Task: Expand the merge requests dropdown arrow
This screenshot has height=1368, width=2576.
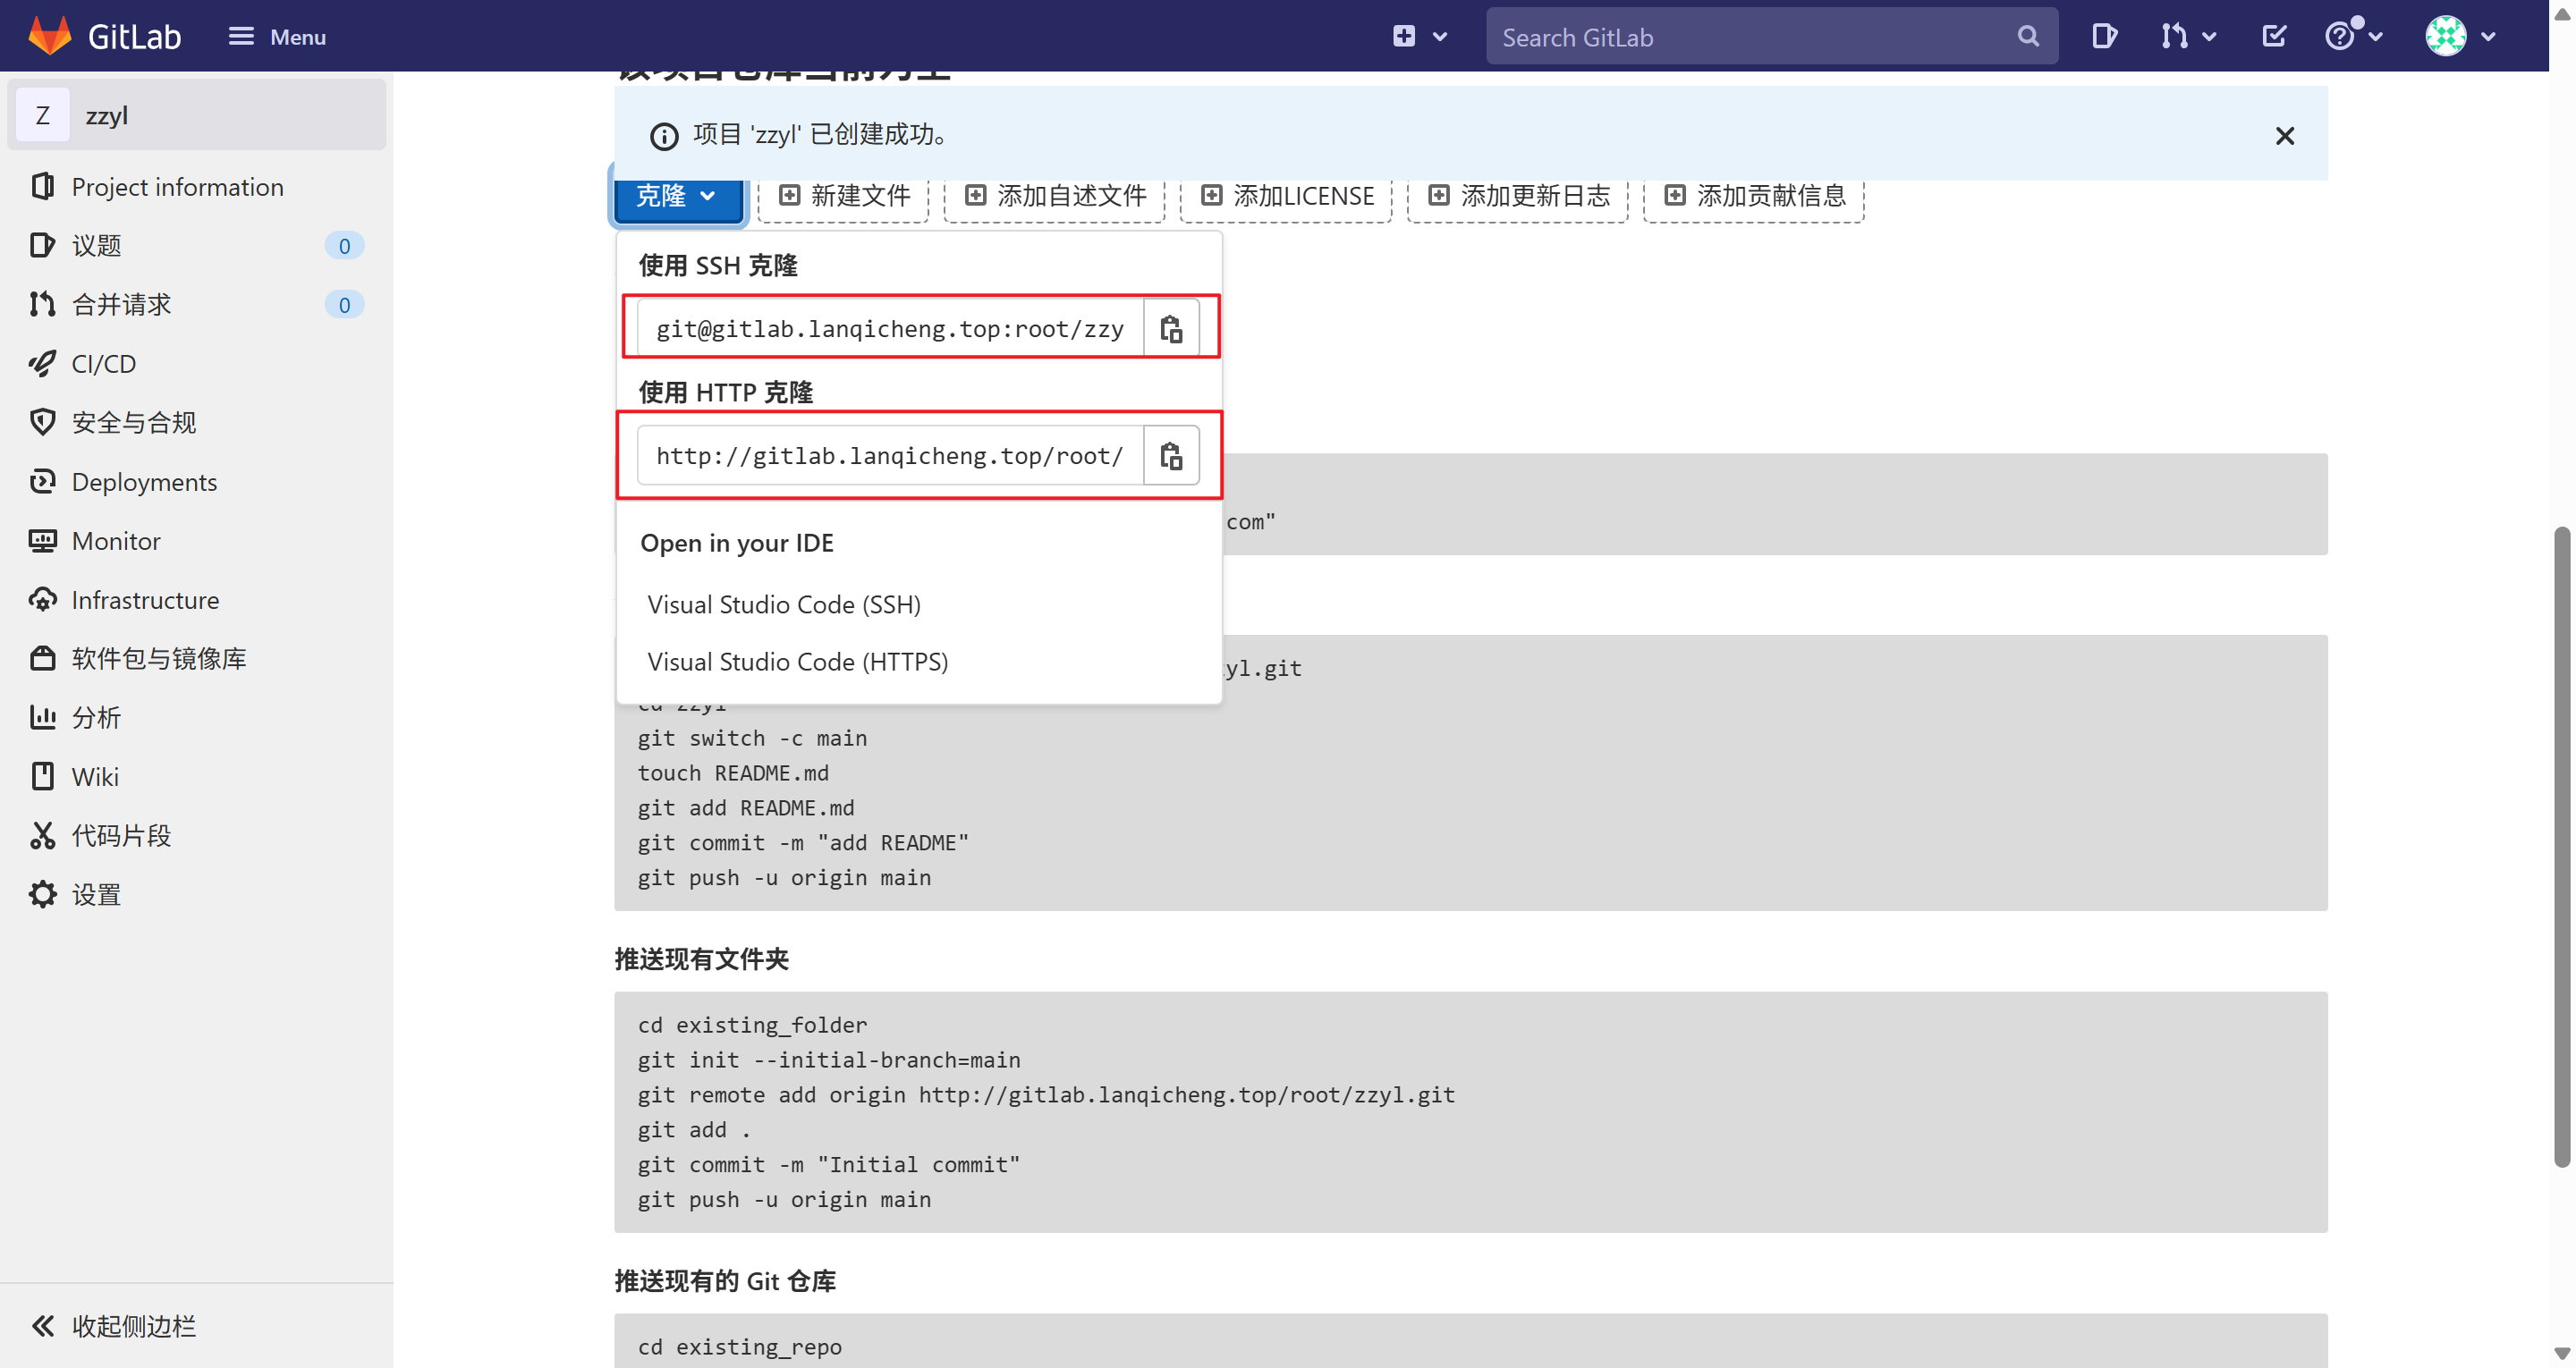Action: (2210, 37)
